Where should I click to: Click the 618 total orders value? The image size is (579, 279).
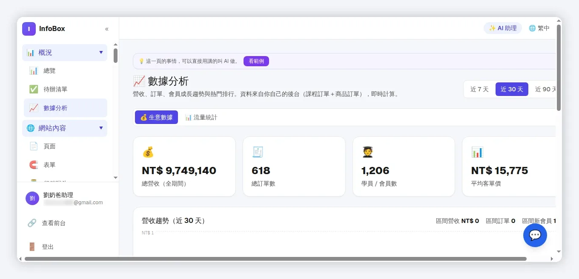tap(261, 171)
